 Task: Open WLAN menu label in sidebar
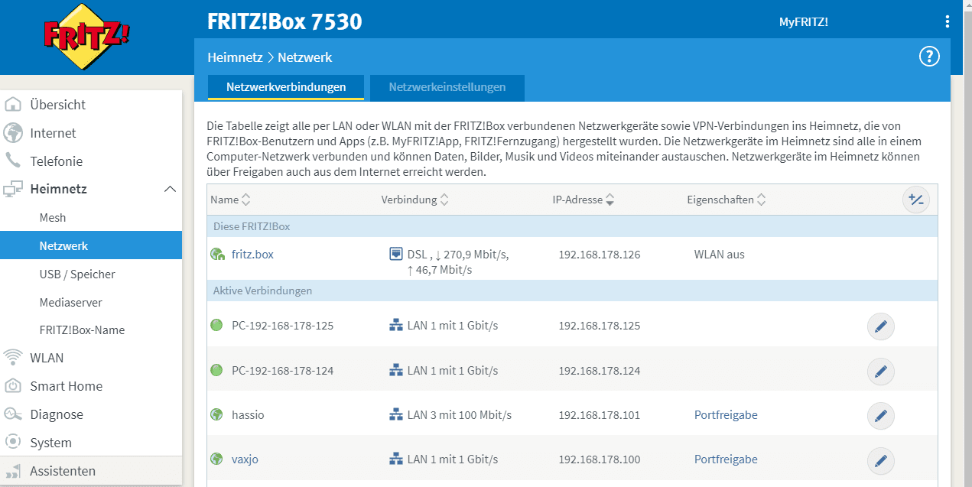[x=47, y=358]
